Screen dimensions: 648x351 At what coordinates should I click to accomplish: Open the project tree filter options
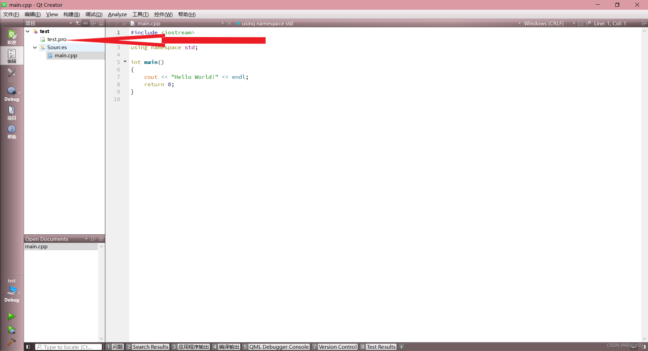click(x=78, y=23)
